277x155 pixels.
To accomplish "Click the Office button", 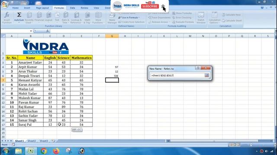I will [x=4, y=4].
